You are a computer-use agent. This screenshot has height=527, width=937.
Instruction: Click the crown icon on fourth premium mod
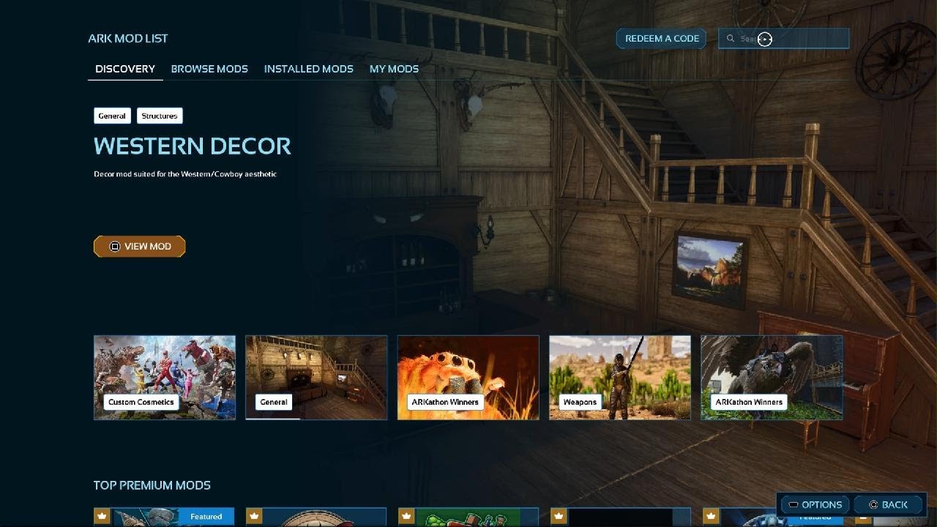[558, 517]
